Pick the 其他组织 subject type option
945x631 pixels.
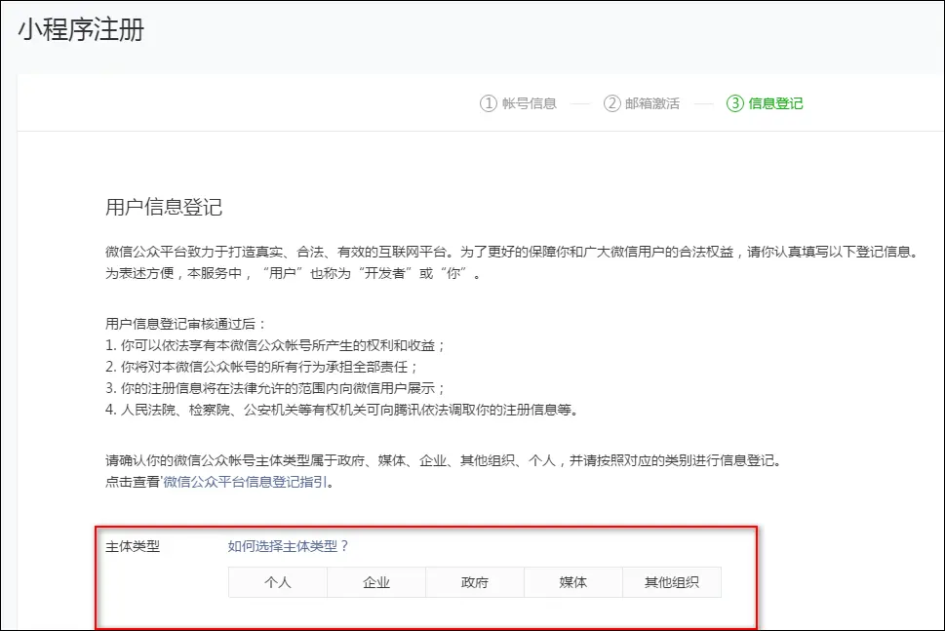pos(672,582)
